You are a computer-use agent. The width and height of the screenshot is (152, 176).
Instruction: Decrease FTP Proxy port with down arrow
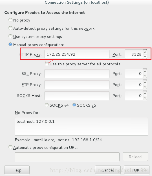coord(145,87)
